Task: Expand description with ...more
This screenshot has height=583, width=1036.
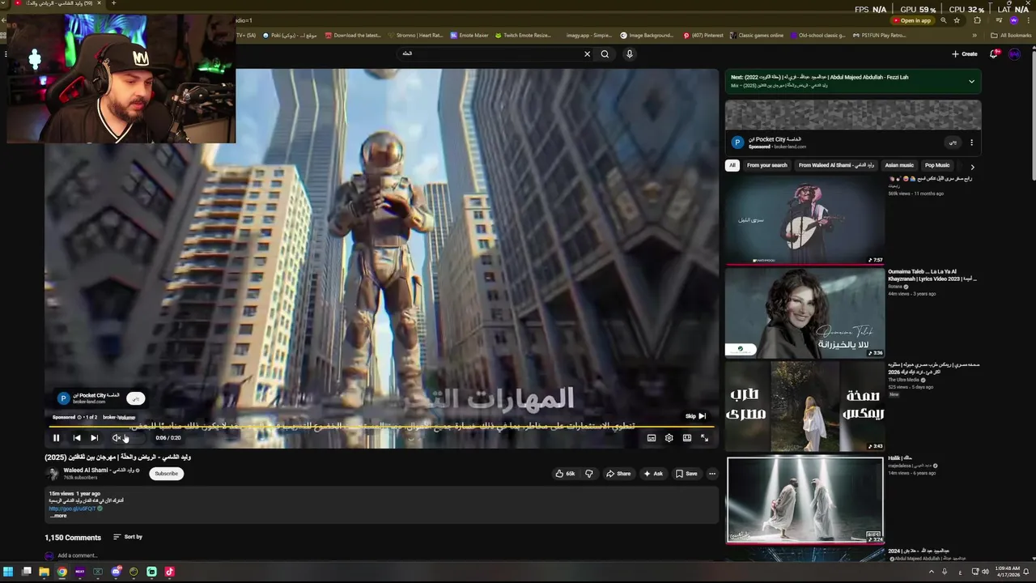Action: pos(58,516)
